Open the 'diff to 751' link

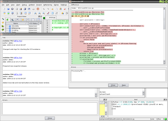(18, 41)
